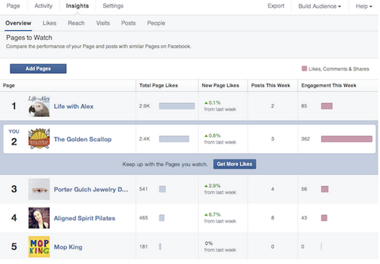Click the Aligned Spirit Pilates profile photo

coord(39,218)
